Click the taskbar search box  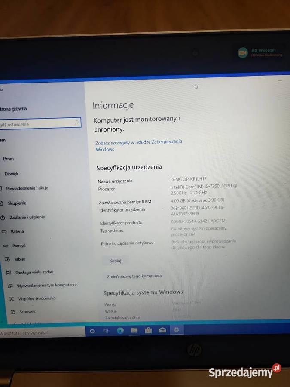(x=43, y=332)
